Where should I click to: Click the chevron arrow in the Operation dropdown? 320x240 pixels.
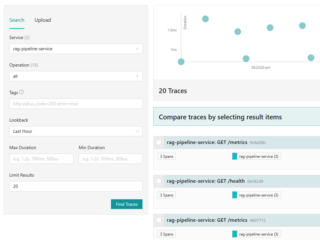(137, 76)
